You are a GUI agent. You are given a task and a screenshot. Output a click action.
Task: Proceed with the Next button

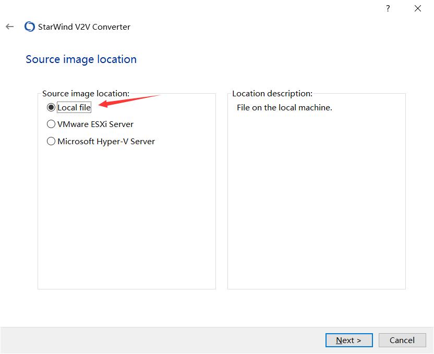(349, 340)
